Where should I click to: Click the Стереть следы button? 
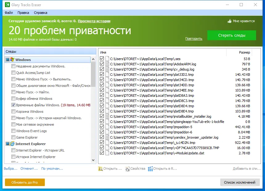(x=232, y=35)
